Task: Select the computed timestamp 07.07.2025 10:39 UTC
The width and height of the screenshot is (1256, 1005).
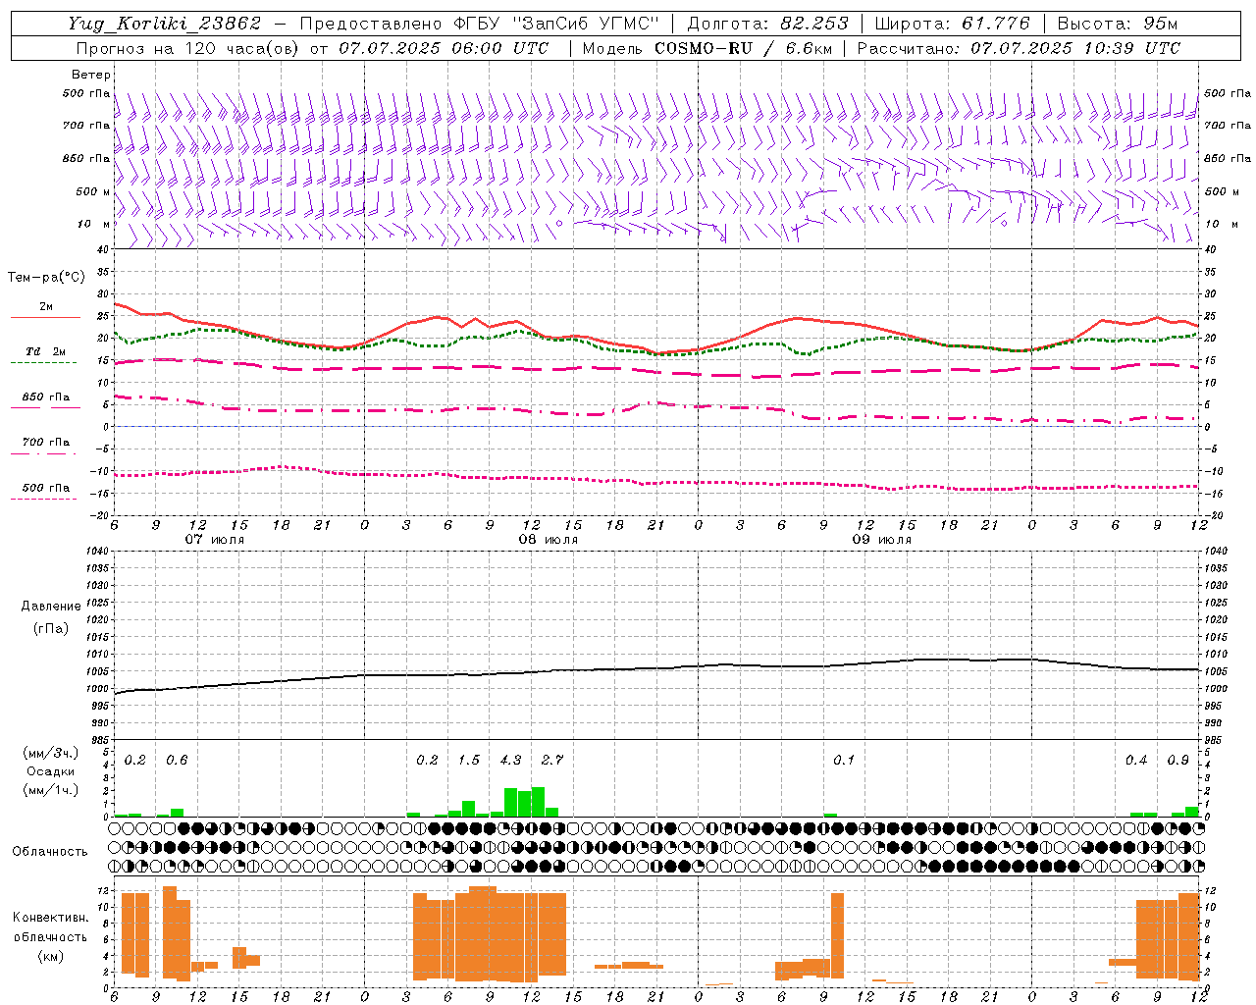Action: (x=1075, y=48)
